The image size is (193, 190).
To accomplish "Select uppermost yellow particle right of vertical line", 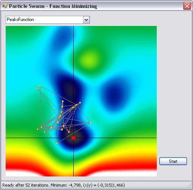I will [80, 103].
